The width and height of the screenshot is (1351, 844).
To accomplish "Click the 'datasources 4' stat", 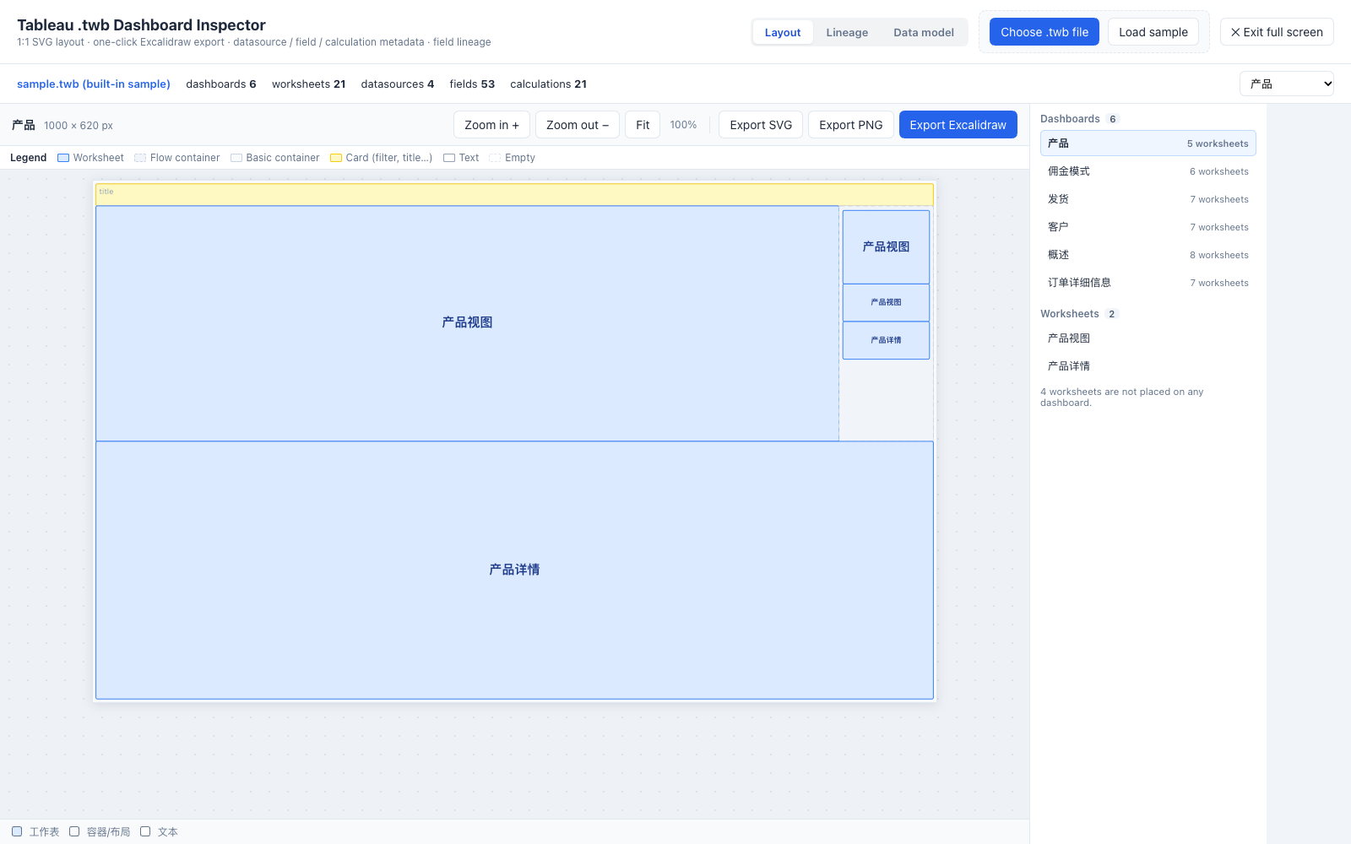I will (398, 84).
